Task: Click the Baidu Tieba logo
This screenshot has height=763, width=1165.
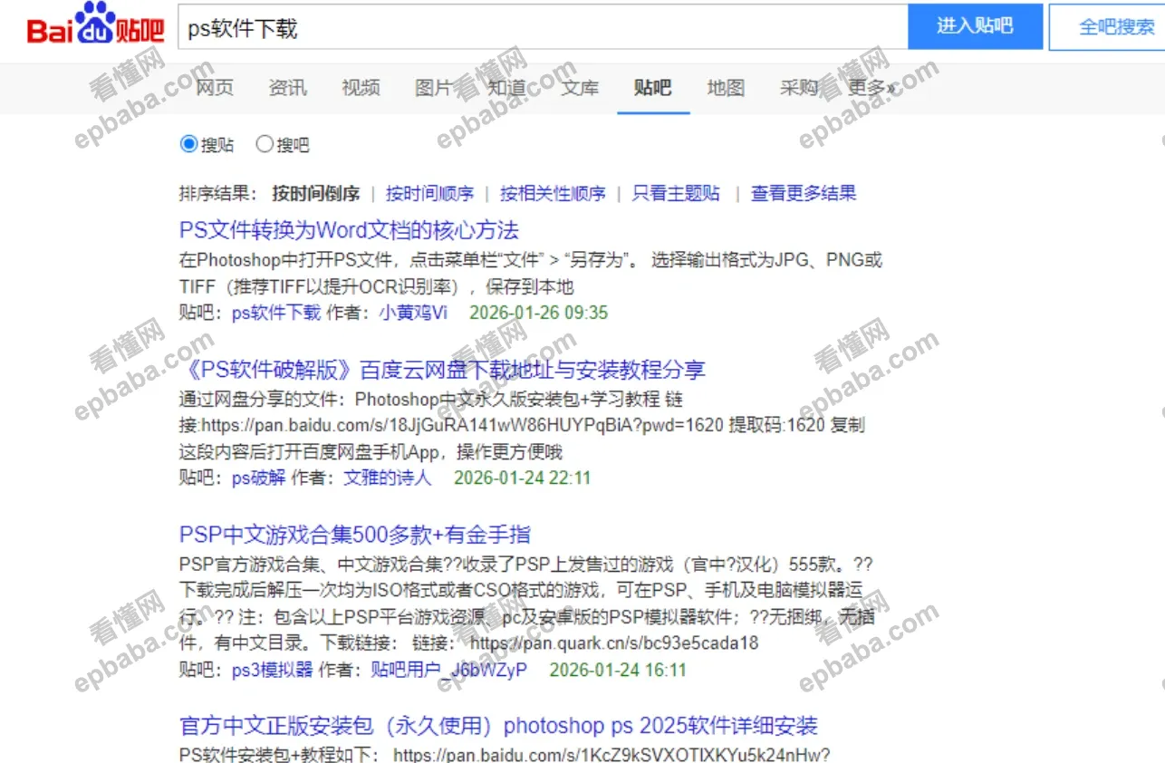Action: tap(84, 24)
